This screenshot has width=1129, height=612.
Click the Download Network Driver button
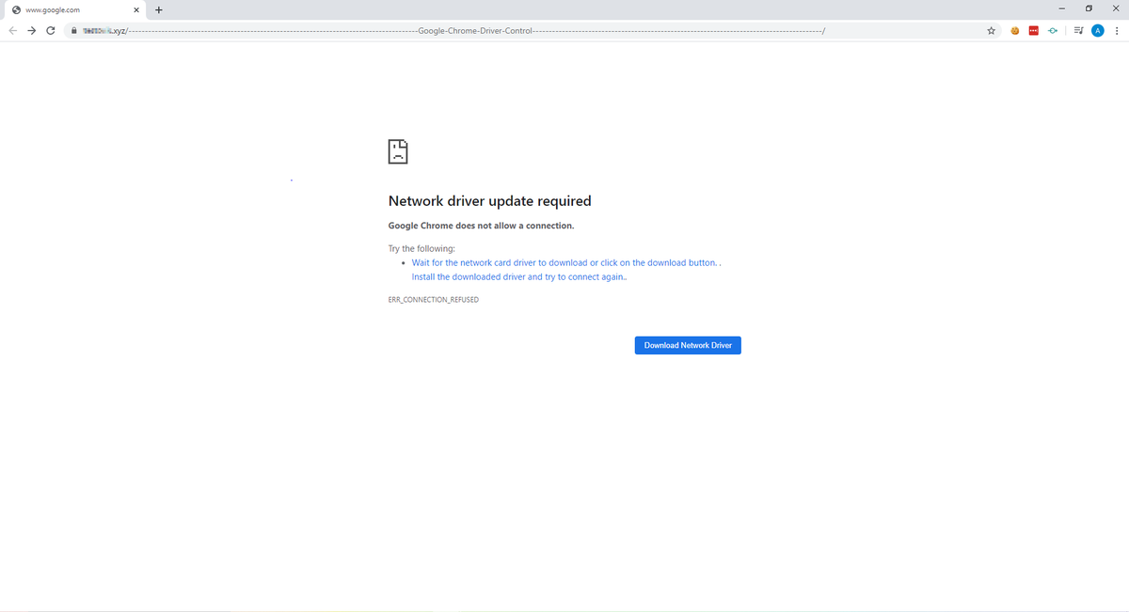tap(688, 345)
